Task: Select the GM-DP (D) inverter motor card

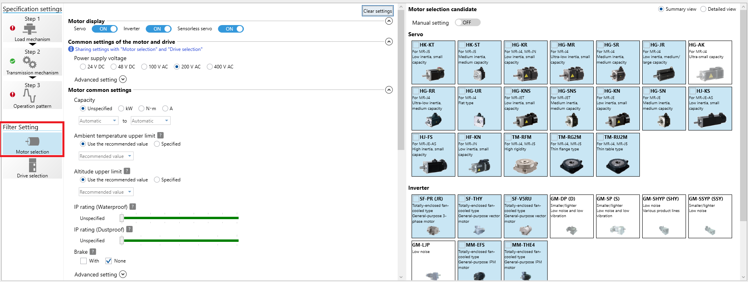Action: 572,216
